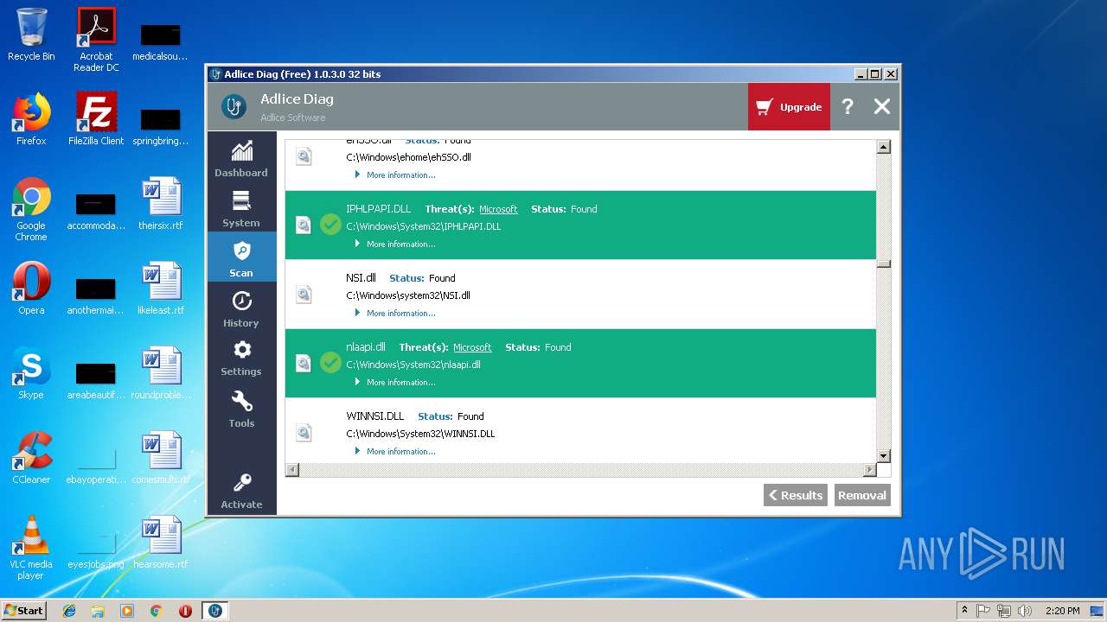Open Microsoft threat link for IPHLPAPI.DLL

pos(498,209)
